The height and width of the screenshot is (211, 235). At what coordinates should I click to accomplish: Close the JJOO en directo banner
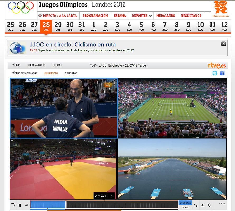click(223, 44)
